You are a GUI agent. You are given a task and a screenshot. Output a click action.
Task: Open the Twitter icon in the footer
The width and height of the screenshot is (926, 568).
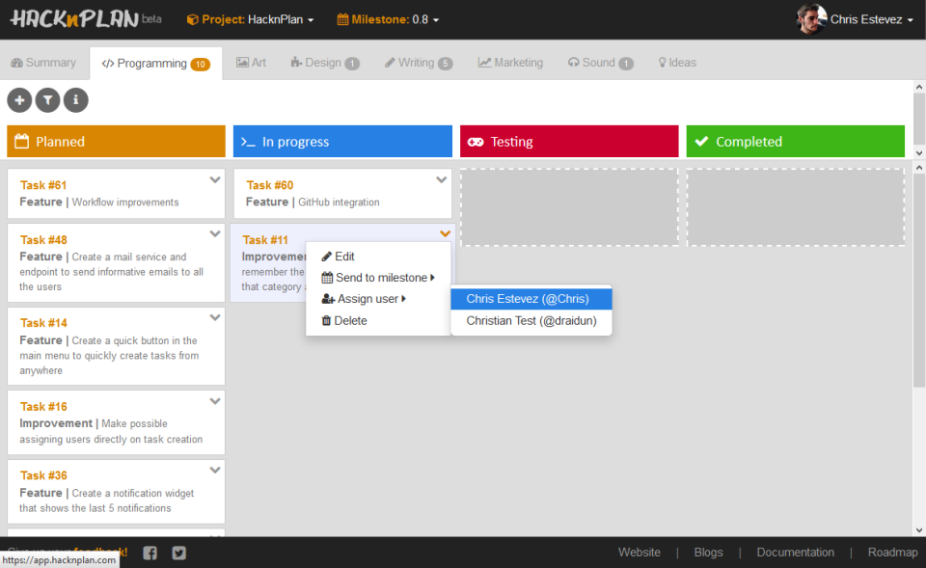[x=177, y=553]
